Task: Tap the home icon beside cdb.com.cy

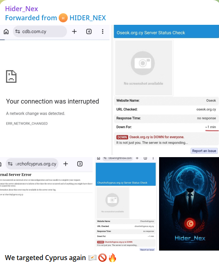Action: [6, 31]
